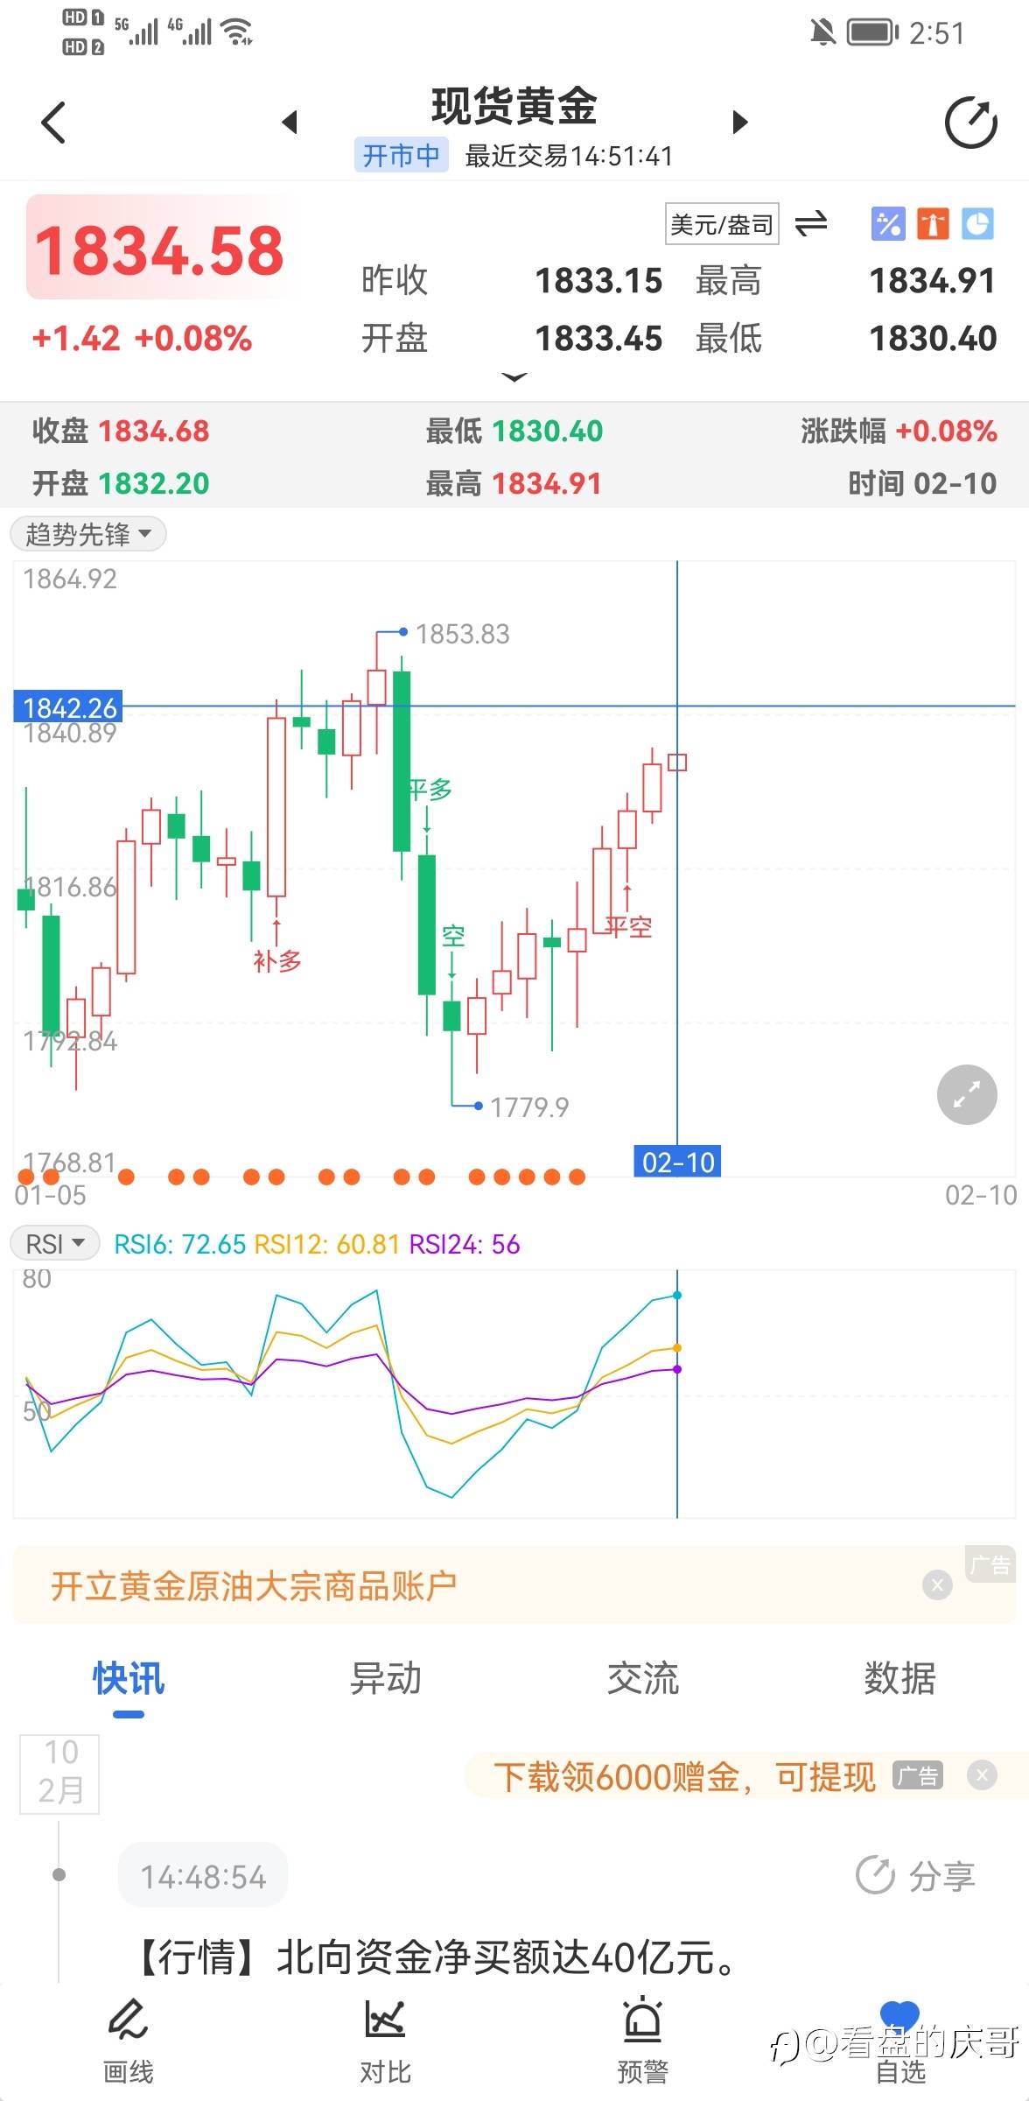1029x2101 pixels.
Task: Open the 对比 compare tool
Action: click(385, 2041)
